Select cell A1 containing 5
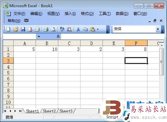167x122 pixels. tap(25, 49)
